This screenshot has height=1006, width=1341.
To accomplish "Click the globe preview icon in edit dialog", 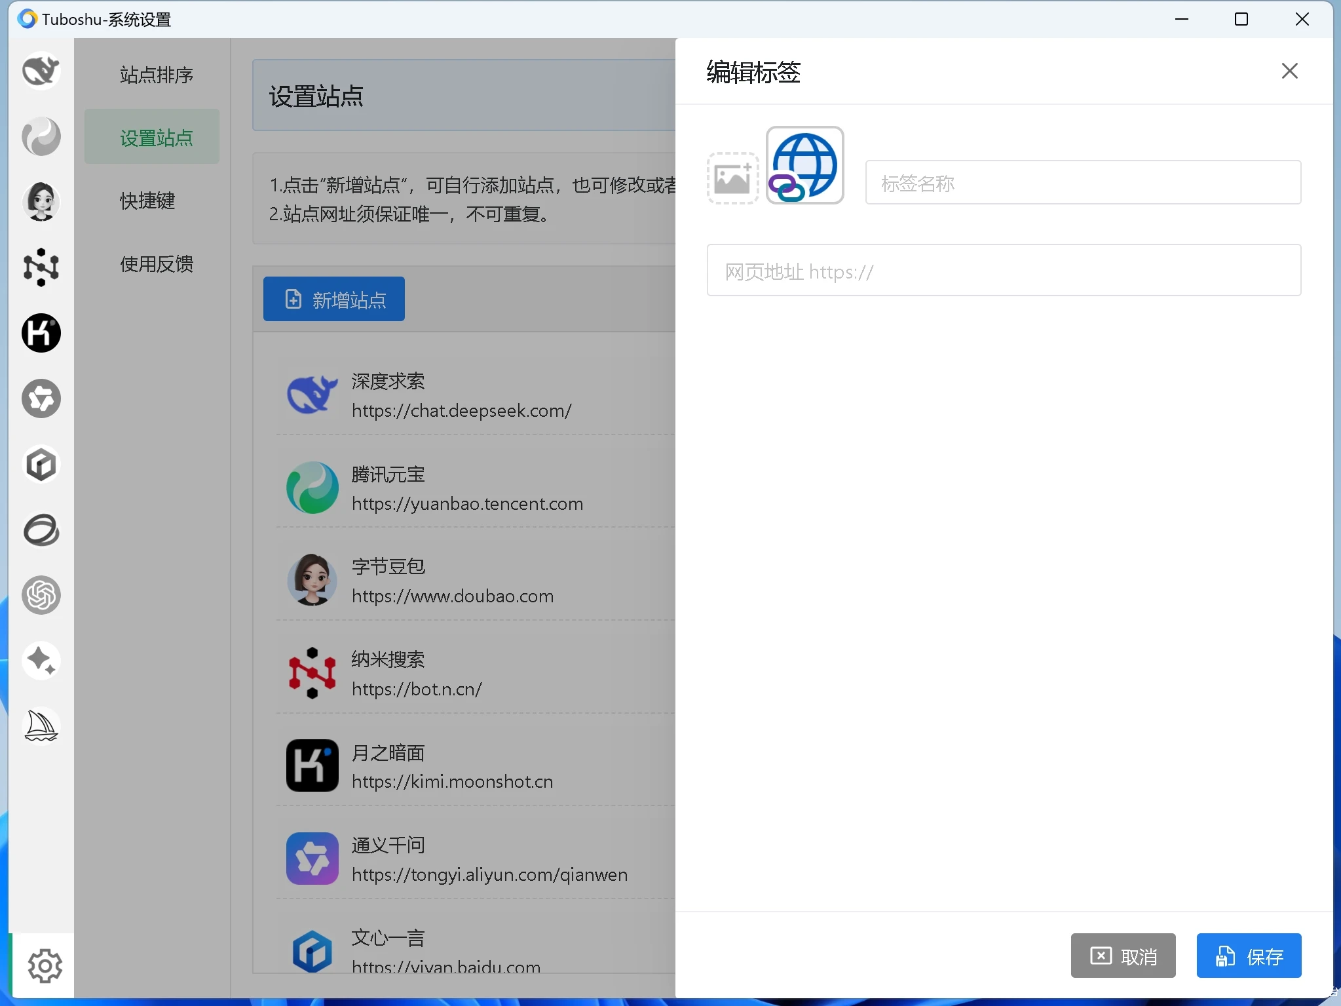I will [x=804, y=165].
